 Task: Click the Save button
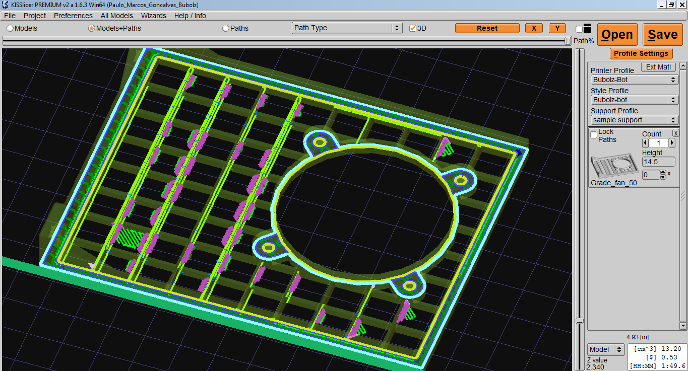pyautogui.click(x=662, y=35)
